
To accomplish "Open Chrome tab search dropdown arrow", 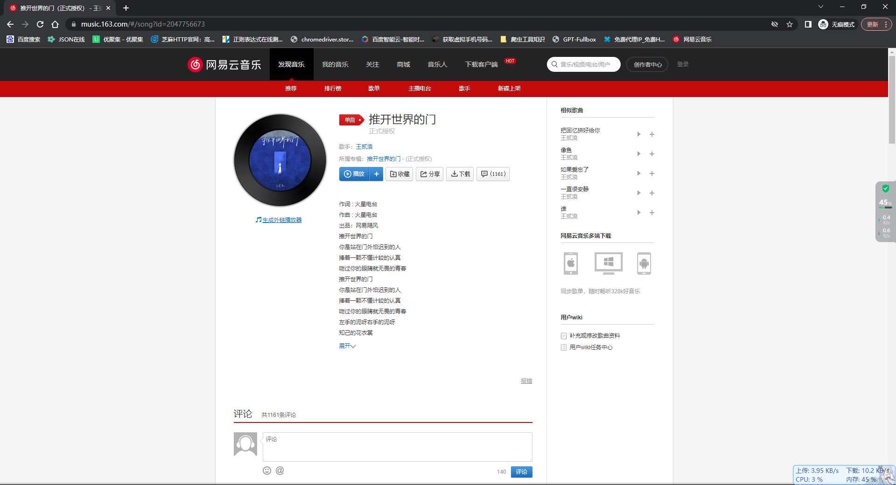I will (x=821, y=7).
